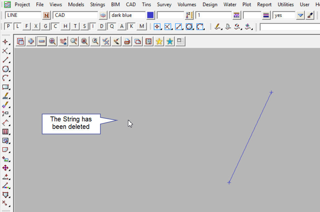
Task: Select the move (four-arrow) tool in left toolbar
Action: (x=6, y=168)
